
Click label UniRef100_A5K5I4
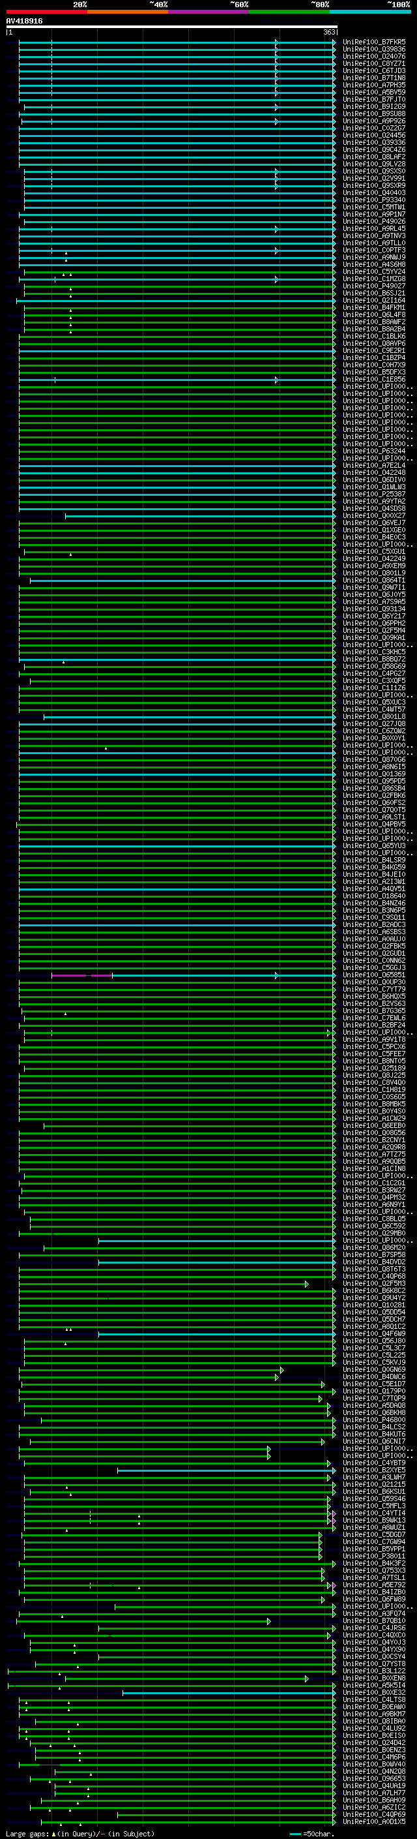tap(374, 1685)
